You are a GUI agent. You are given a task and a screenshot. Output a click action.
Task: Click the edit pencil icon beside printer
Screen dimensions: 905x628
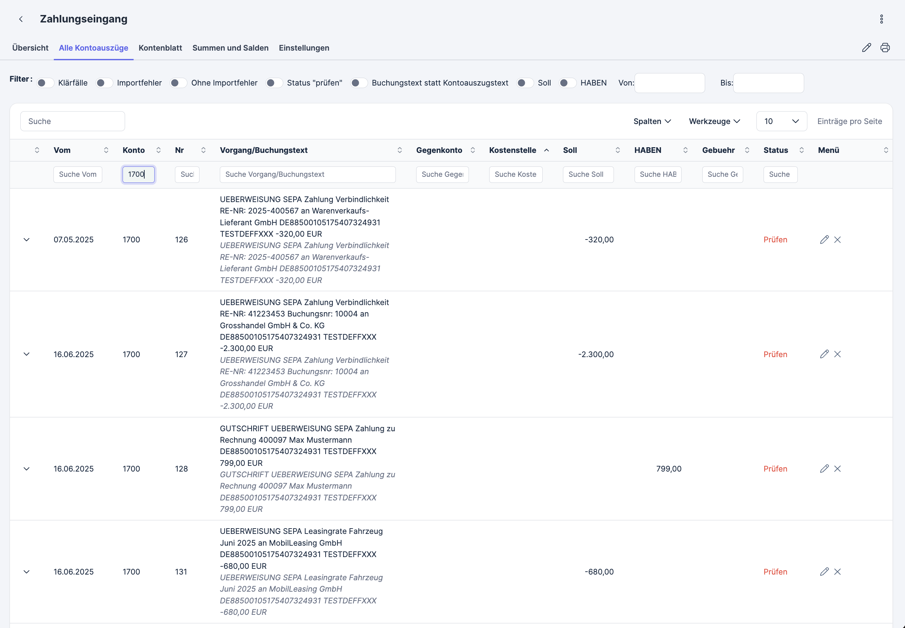click(867, 48)
